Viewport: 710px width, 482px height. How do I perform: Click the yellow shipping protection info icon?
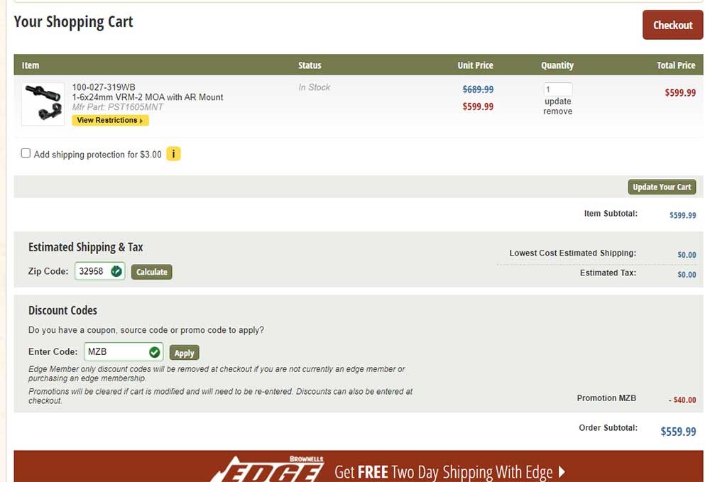(173, 153)
